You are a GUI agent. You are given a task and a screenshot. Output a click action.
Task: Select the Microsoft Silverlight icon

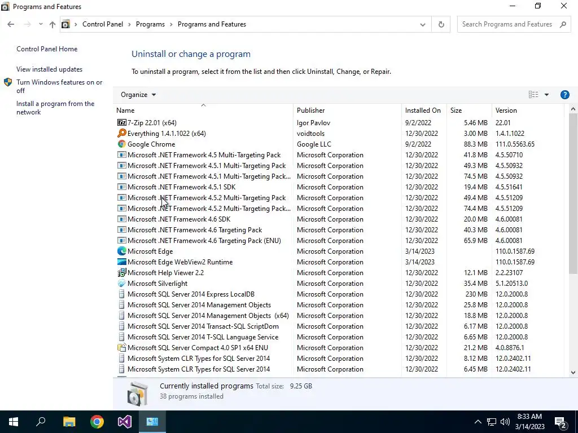click(x=122, y=283)
